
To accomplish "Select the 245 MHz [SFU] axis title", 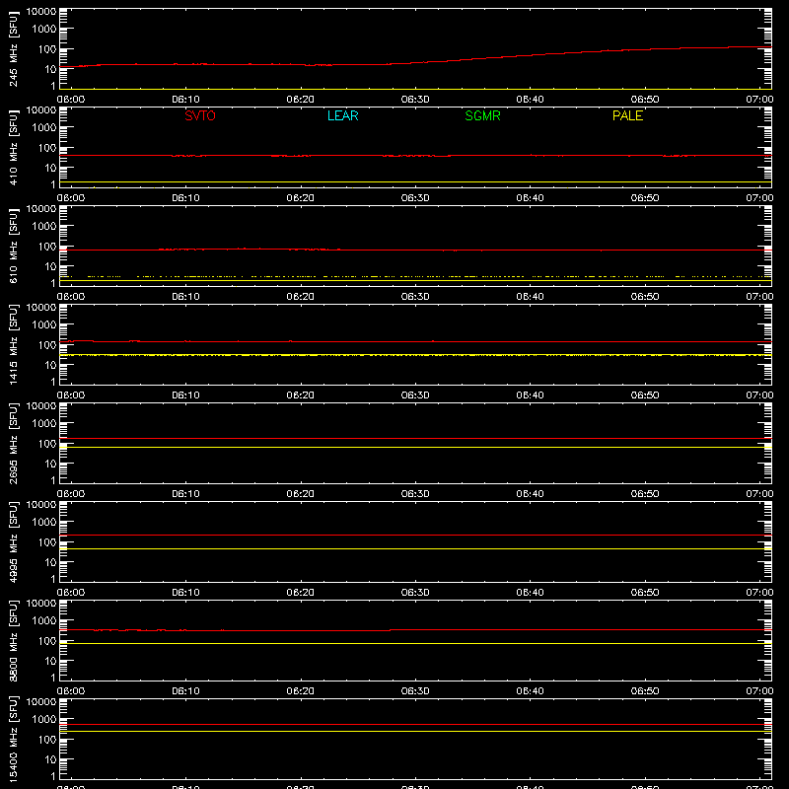I will 13,49.
